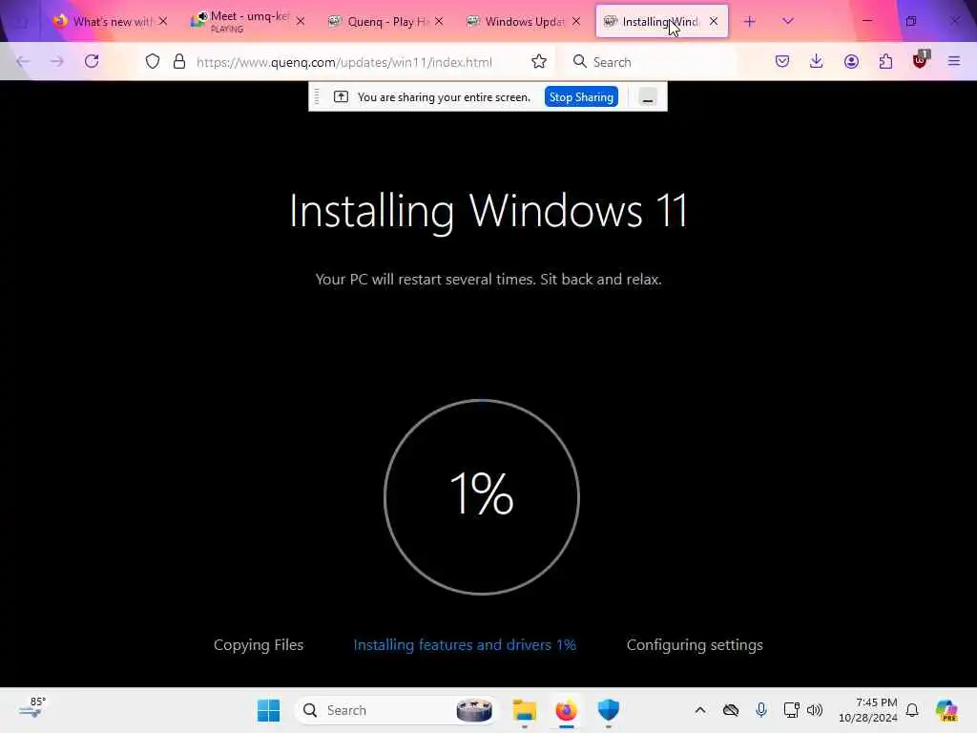Screen dimensions: 977x733
Task: Show hidden system tray icons chevron
Action: [x=700, y=710]
